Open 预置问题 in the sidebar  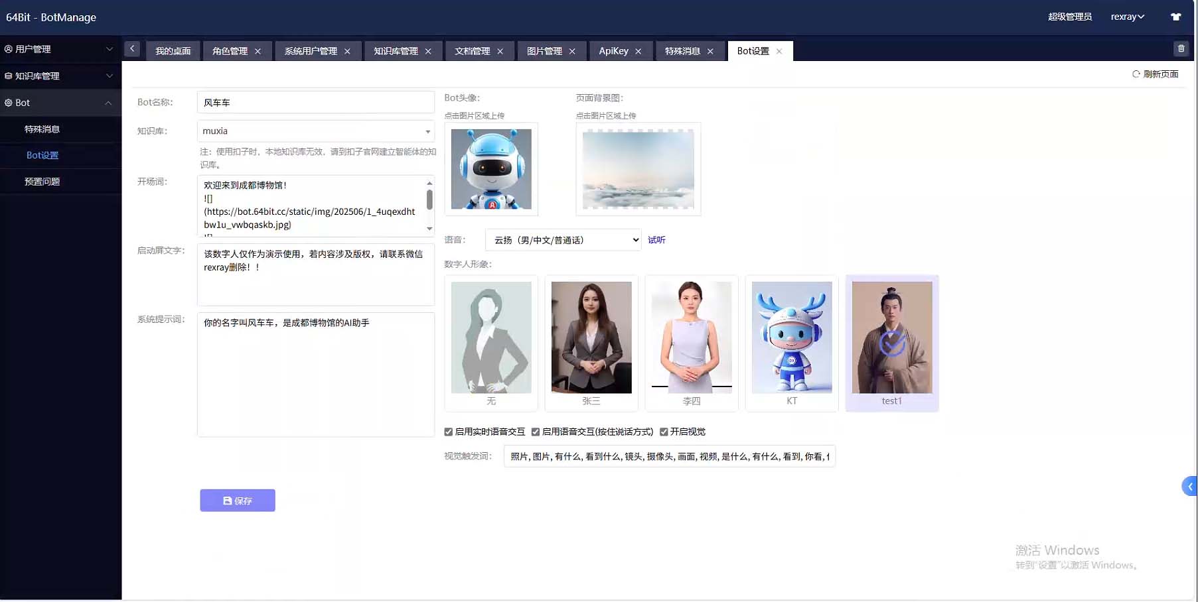pyautogui.click(x=42, y=182)
